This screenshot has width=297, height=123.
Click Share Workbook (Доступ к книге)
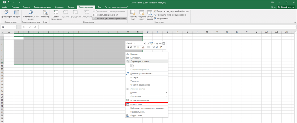point(150,15)
